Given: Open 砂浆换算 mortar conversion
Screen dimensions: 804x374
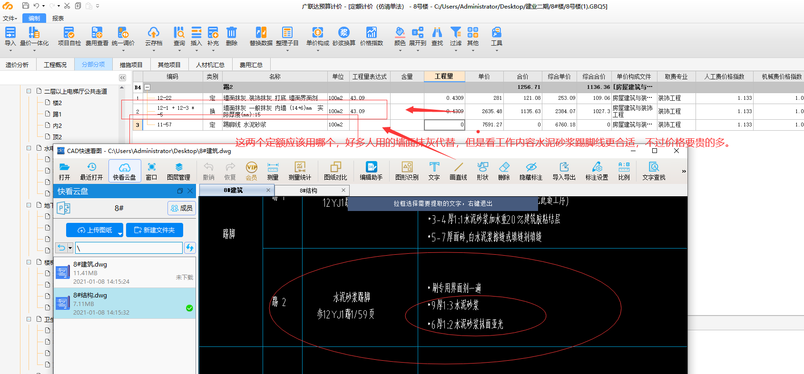Looking at the screenshot, I should click(x=344, y=36).
